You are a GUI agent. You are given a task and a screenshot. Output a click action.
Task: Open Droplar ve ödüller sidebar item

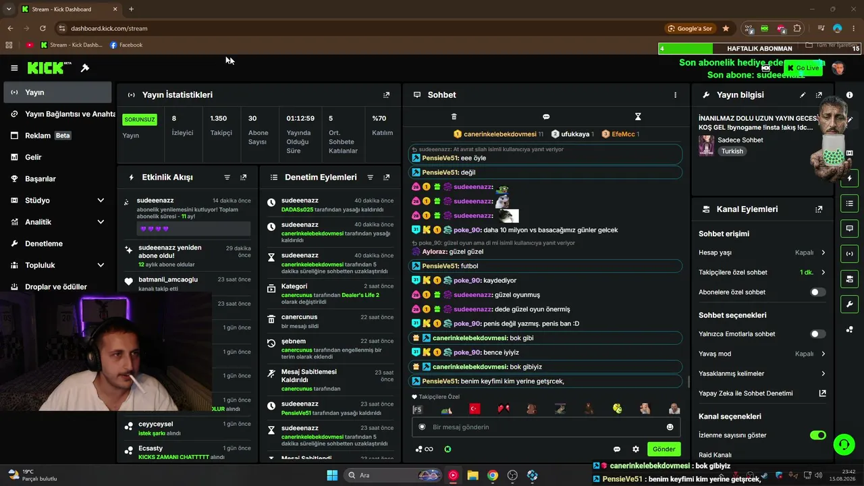pyautogui.click(x=57, y=287)
